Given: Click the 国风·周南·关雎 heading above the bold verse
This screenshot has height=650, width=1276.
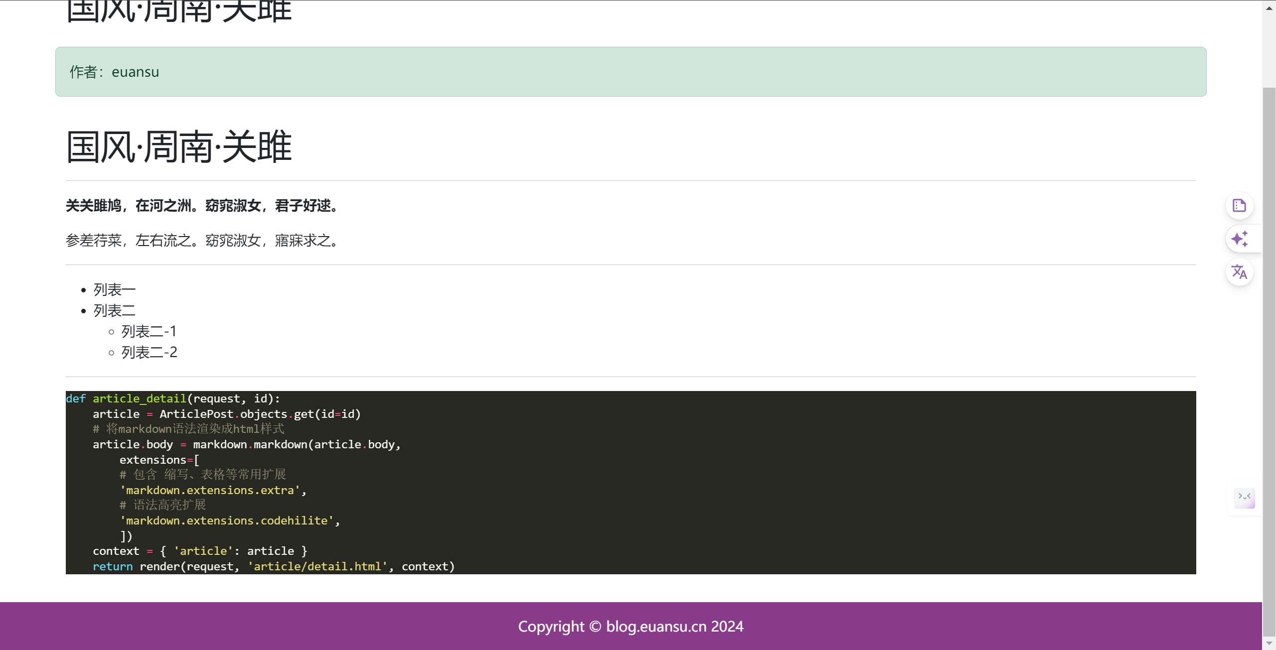Looking at the screenshot, I should click(179, 147).
